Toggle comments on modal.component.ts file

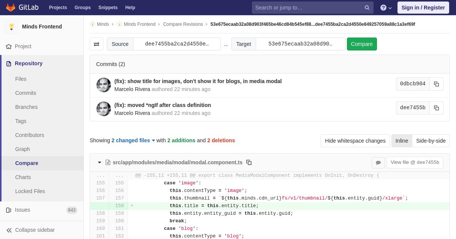pos(378,162)
